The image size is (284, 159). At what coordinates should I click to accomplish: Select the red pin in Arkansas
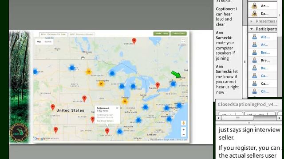coord(107,131)
